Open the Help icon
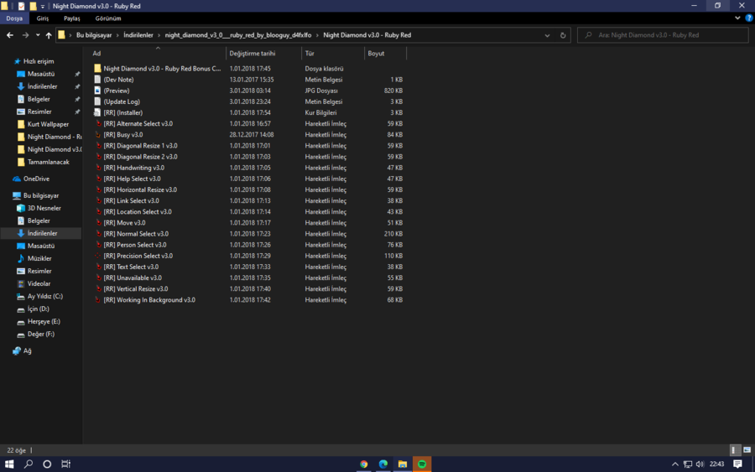The image size is (755, 472). pyautogui.click(x=749, y=18)
